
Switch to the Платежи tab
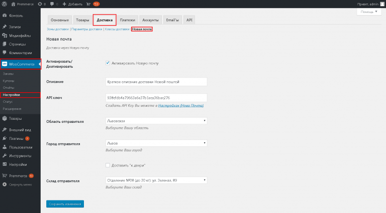(x=127, y=20)
